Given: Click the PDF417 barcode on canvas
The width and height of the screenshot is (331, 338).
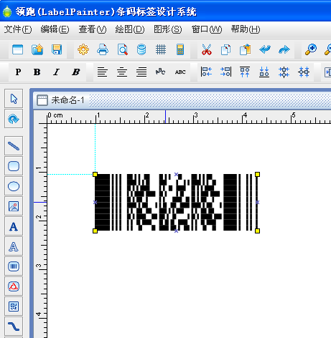Looking at the screenshot, I should (x=176, y=203).
